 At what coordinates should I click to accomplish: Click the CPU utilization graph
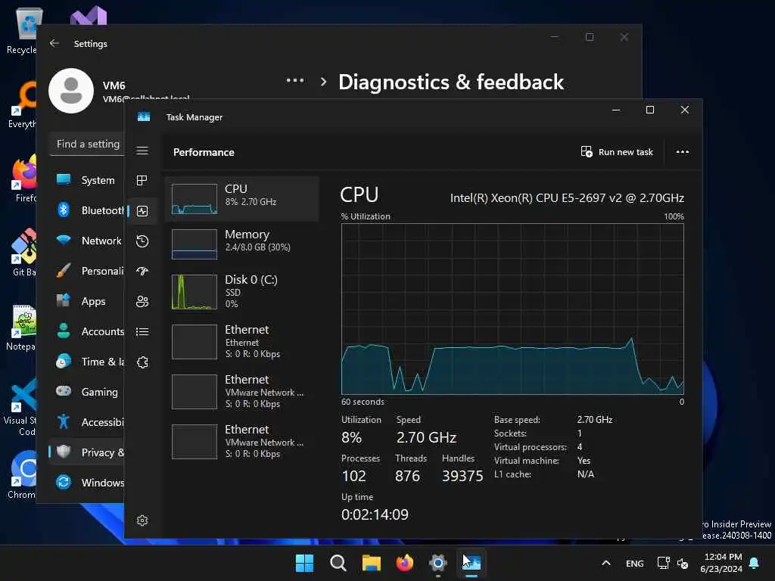click(512, 309)
